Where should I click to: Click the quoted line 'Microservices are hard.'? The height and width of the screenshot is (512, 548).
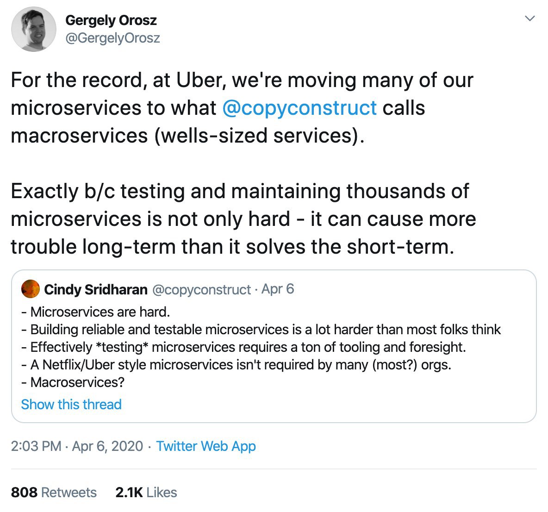[95, 312]
